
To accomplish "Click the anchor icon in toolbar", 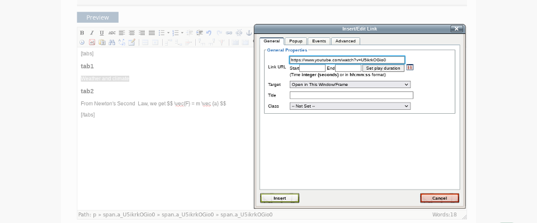I will pos(249,33).
